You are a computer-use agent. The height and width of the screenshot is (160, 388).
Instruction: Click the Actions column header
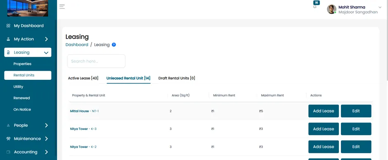(316, 95)
